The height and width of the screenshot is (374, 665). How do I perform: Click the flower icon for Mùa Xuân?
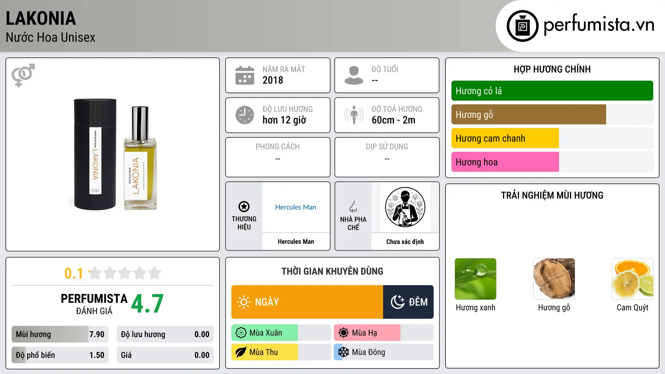pyautogui.click(x=241, y=333)
